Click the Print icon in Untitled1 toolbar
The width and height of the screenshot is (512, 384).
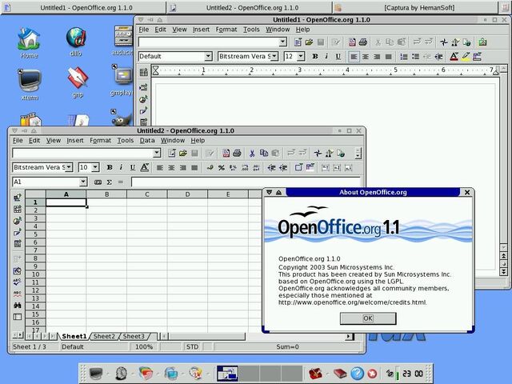[363, 42]
